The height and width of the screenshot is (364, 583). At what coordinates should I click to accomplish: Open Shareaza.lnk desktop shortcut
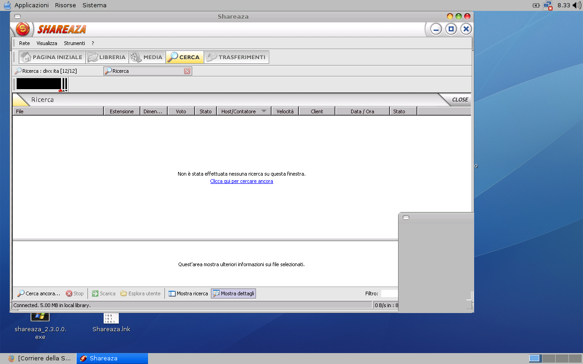[111, 323]
